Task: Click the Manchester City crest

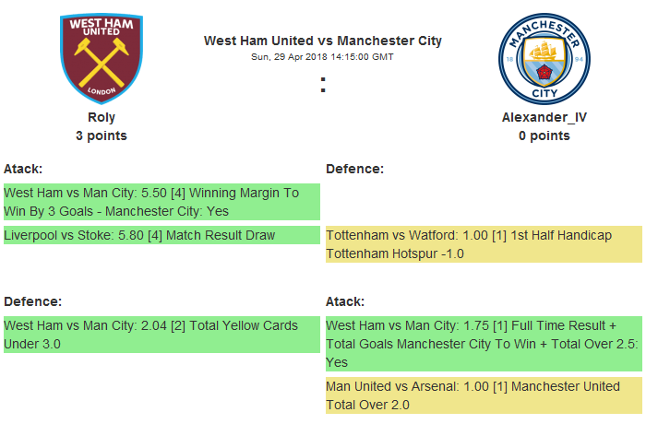Action: [x=544, y=57]
